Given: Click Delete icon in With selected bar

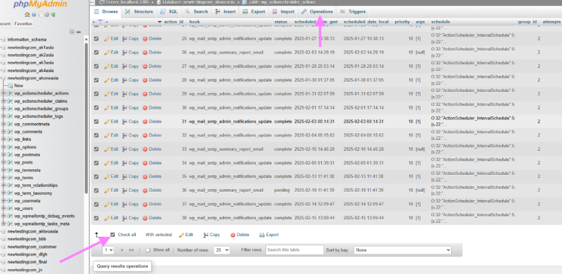Looking at the screenshot, I should tap(232, 235).
